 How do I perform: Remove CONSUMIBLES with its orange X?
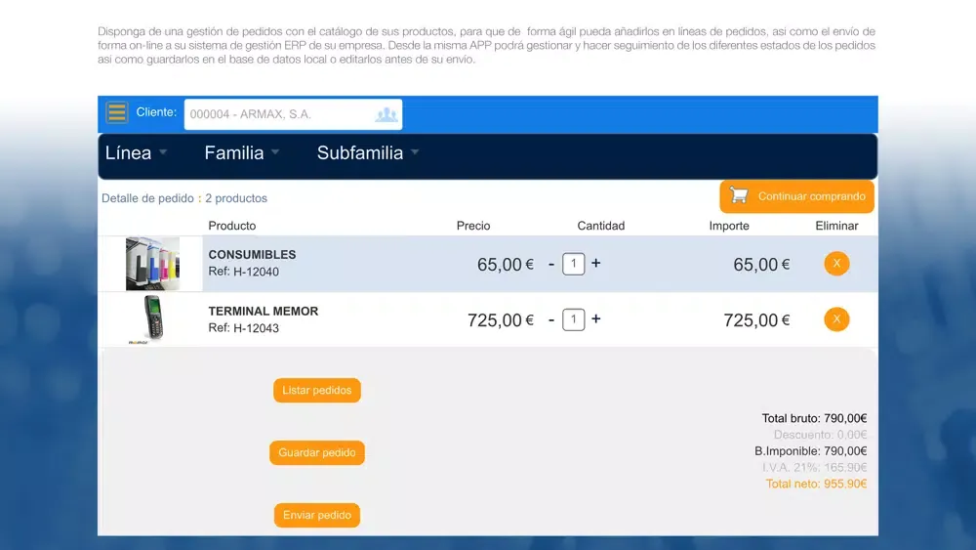[836, 264]
